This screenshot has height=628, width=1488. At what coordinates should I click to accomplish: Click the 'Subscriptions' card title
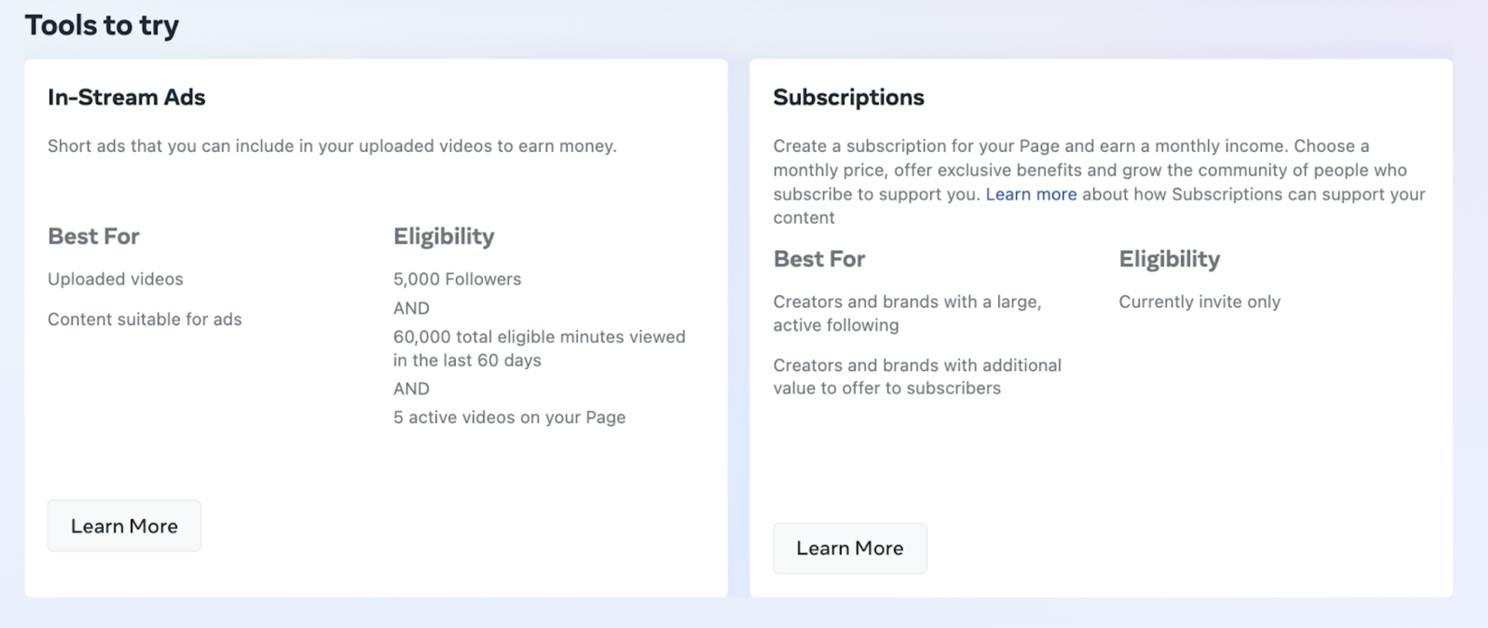tap(849, 97)
